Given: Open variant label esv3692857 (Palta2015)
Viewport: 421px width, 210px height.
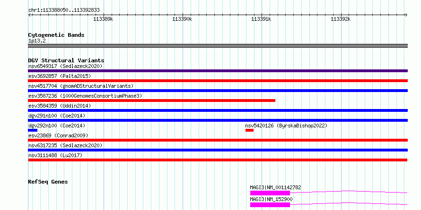Looking at the screenshot, I should pos(60,76).
